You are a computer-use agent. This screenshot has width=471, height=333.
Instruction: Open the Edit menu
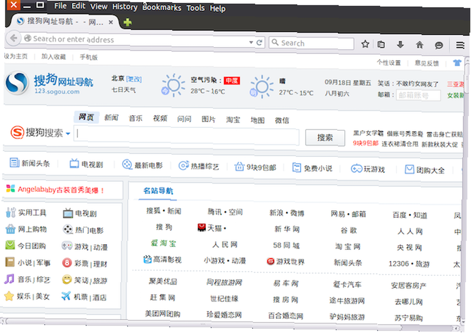(78, 6)
